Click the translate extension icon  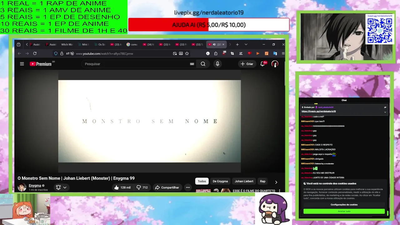point(275,53)
